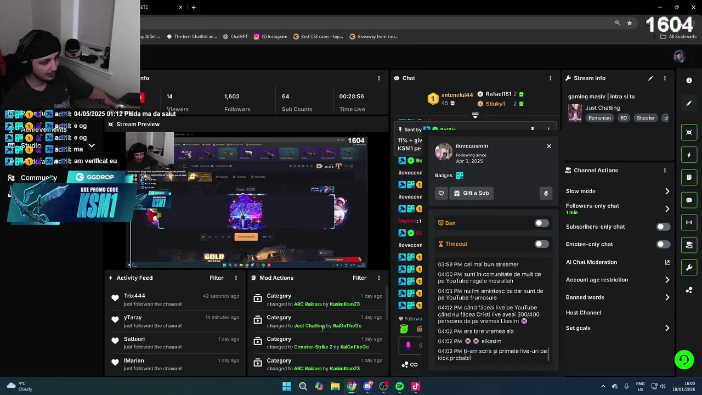
Task: Open the Channel Actions panel options menu
Action: pyautogui.click(x=665, y=171)
